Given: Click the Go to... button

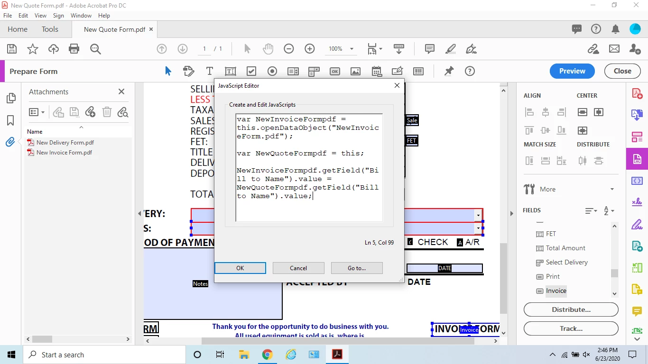Looking at the screenshot, I should tap(357, 268).
